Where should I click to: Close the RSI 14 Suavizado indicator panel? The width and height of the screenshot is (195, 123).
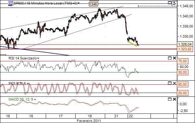[174, 58]
